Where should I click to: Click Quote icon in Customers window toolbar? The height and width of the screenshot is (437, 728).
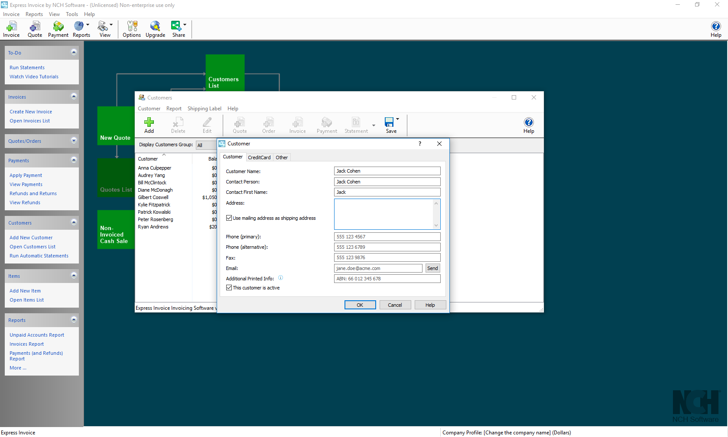240,125
